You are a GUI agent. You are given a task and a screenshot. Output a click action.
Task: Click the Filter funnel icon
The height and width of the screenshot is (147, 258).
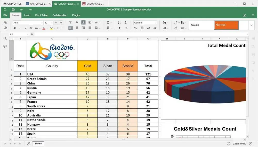[120, 28]
